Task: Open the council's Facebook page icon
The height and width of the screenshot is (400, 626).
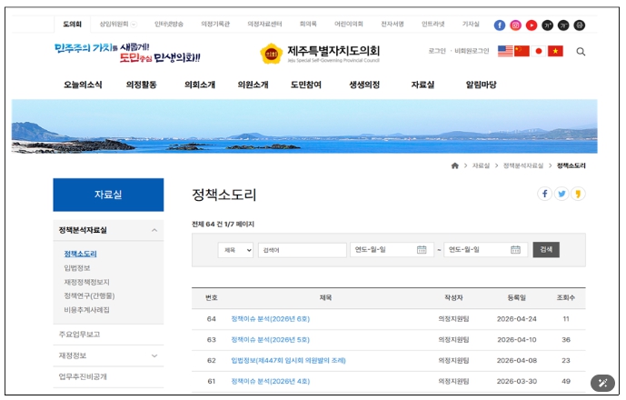Action: [500, 25]
